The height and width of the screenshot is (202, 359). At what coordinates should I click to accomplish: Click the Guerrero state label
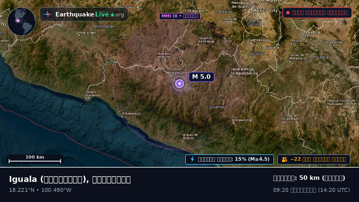point(218,107)
